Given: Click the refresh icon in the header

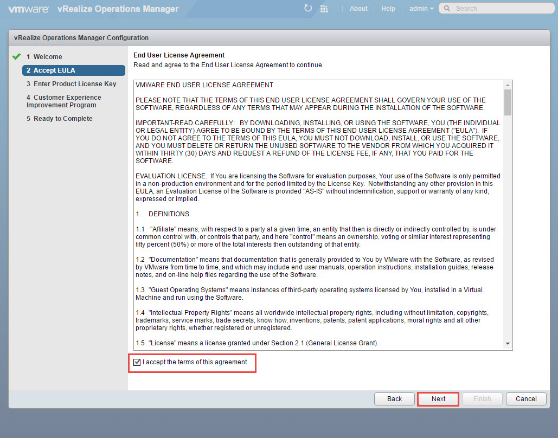Looking at the screenshot, I should point(308,8).
